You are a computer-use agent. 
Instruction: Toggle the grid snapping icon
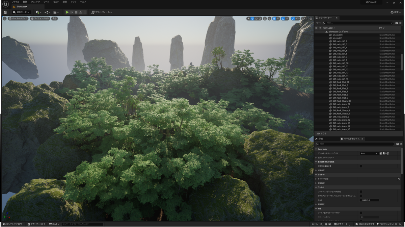coord(274,19)
